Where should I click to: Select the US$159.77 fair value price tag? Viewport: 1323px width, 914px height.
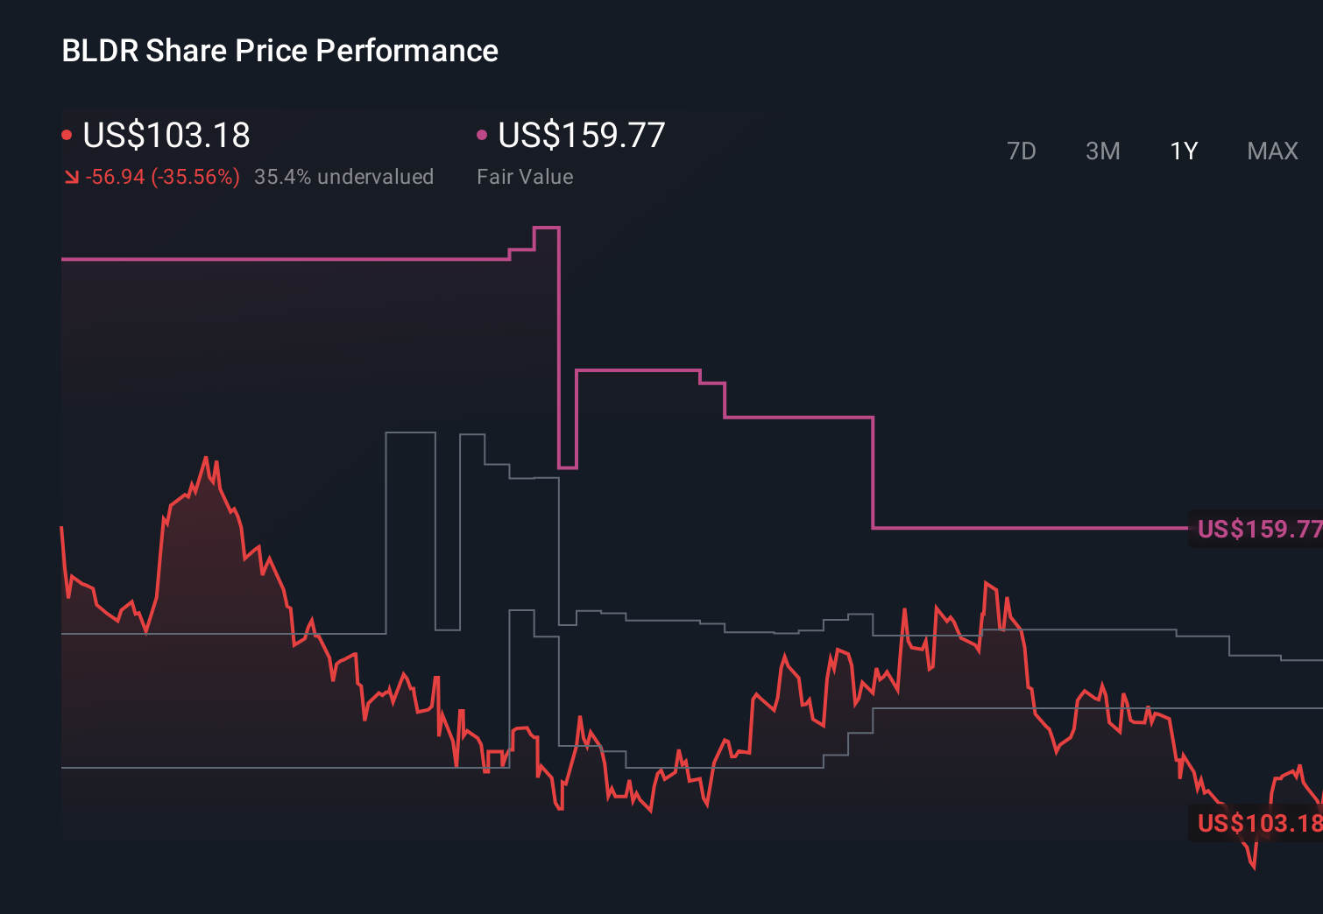(x=1259, y=529)
